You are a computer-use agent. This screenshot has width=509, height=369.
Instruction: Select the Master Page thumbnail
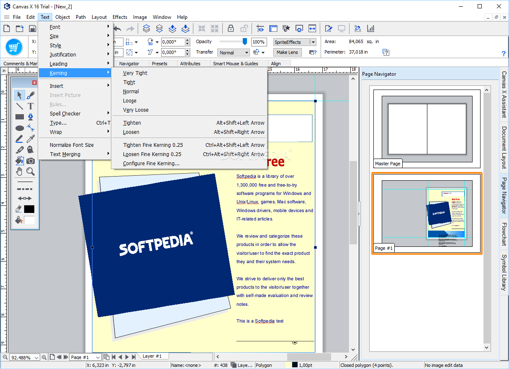pyautogui.click(x=427, y=129)
